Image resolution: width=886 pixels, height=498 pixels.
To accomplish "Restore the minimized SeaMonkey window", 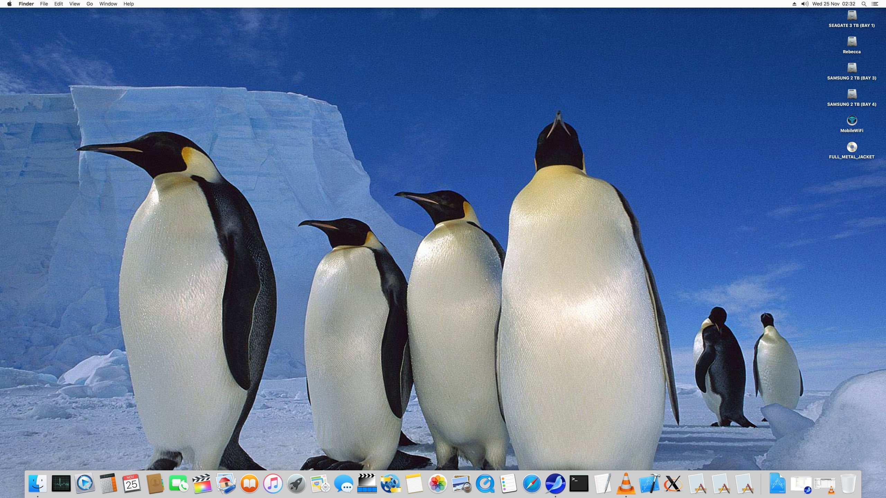I will click(801, 484).
